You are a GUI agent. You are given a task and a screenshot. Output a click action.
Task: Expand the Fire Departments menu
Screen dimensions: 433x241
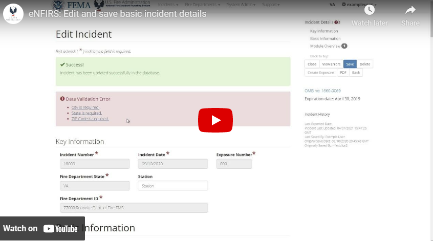click(x=202, y=5)
